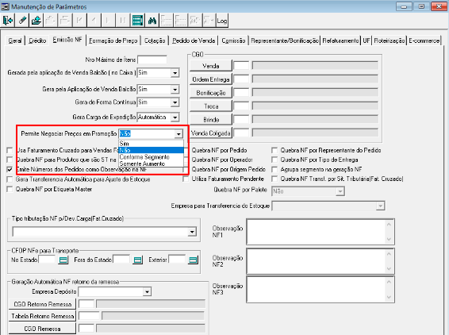Image resolution: width=449 pixels, height=335 pixels.
Task: Switch to the E-commerce tab
Action: point(424,40)
